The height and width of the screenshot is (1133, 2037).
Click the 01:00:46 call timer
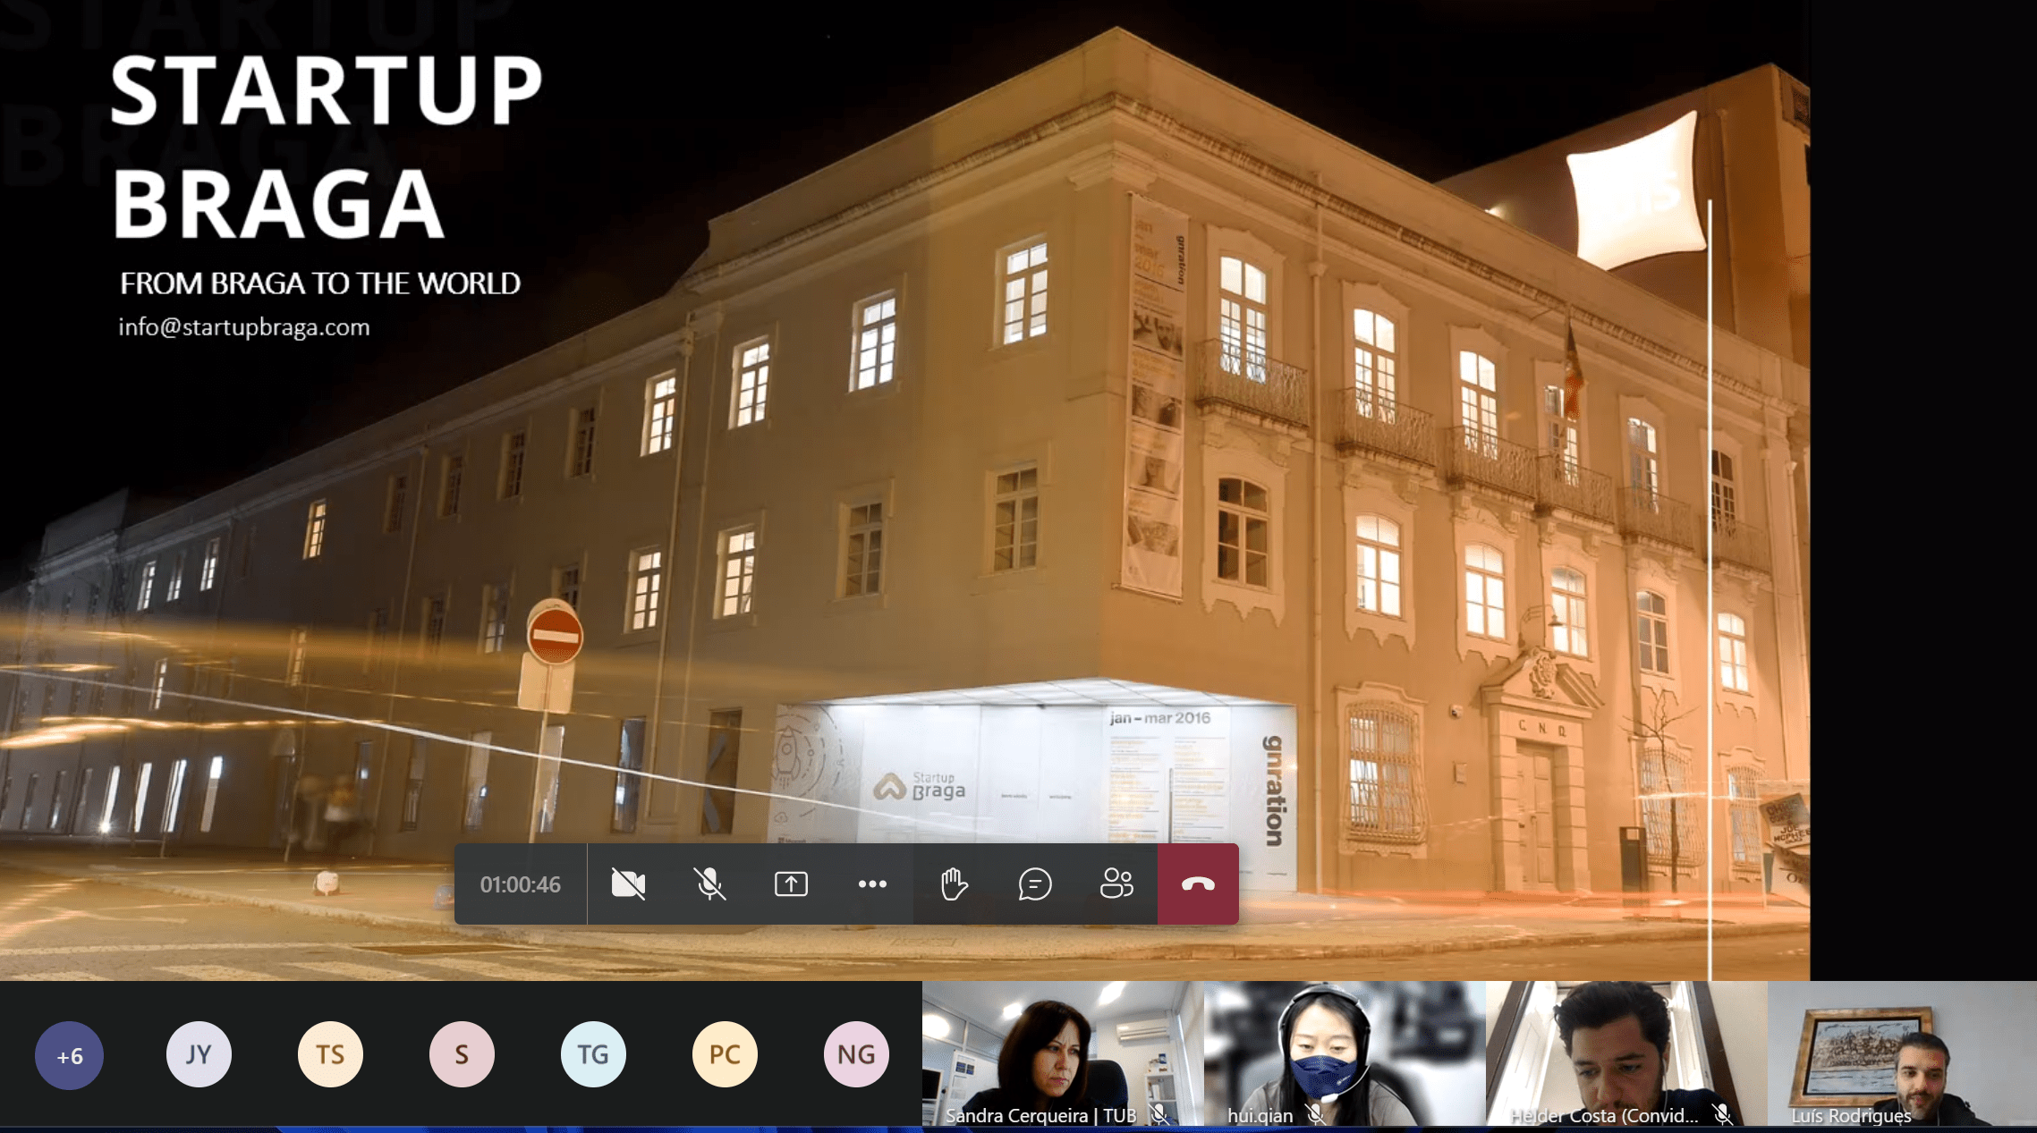tap(521, 884)
